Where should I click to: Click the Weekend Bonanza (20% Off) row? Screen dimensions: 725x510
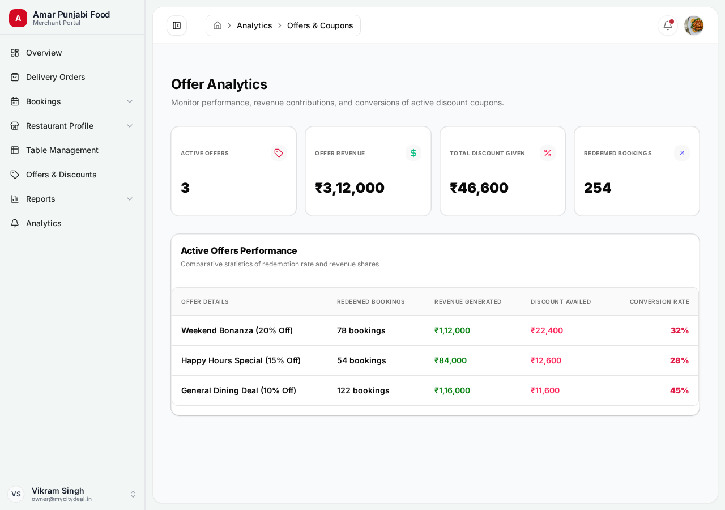coord(435,330)
